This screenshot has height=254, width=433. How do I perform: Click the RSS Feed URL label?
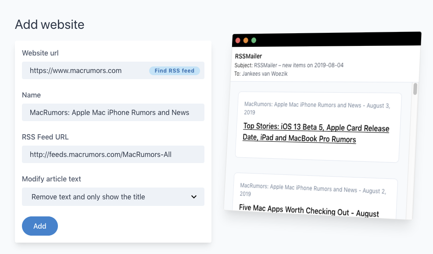tap(45, 137)
